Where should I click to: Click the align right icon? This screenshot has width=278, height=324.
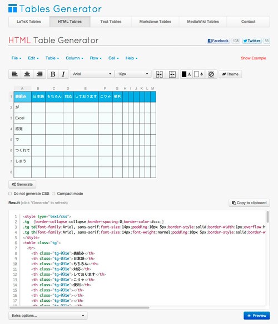coord(39,74)
